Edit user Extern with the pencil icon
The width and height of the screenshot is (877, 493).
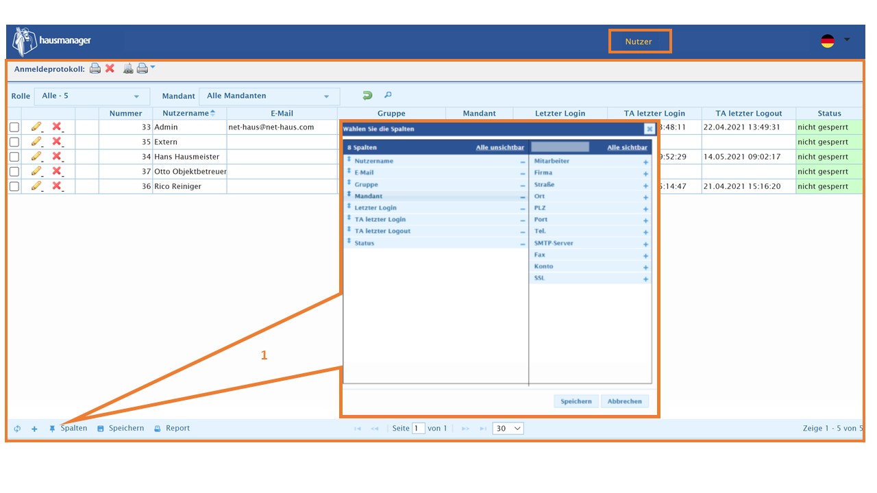coord(36,142)
